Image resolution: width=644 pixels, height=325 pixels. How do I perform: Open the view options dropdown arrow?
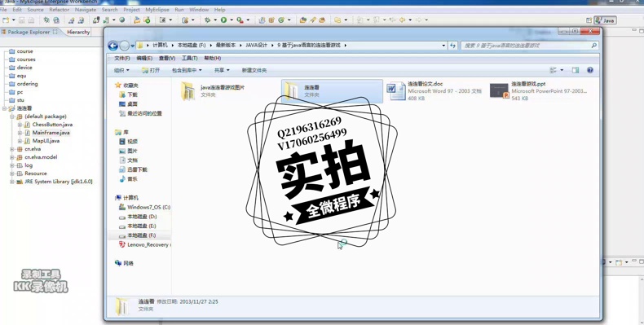[x=562, y=70]
